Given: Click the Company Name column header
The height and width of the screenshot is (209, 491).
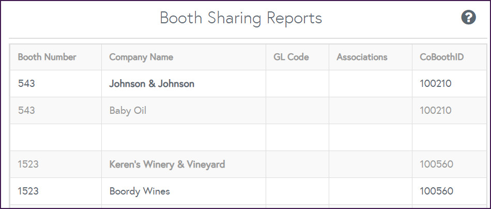Looking at the screenshot, I should click(141, 57).
